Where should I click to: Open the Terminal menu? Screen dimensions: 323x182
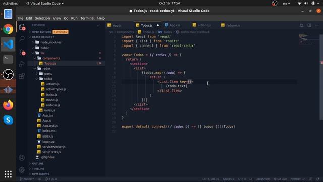click(87, 18)
